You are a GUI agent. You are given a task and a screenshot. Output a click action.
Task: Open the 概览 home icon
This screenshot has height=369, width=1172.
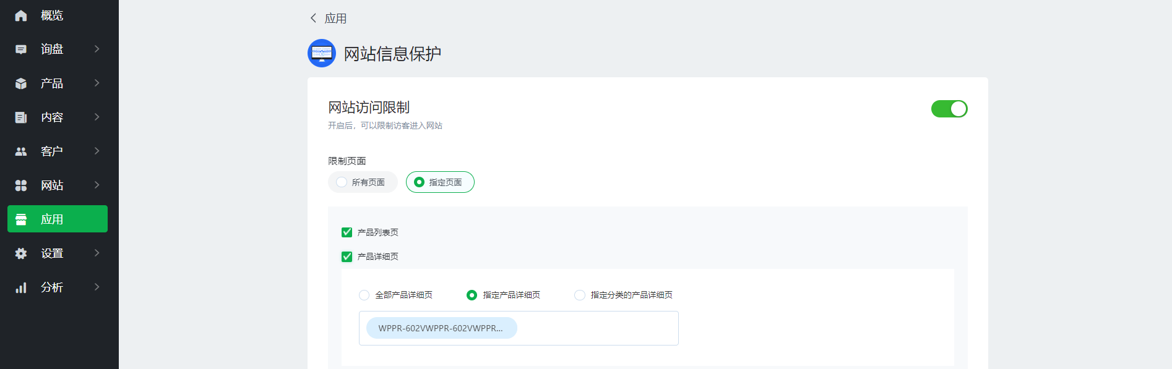pyautogui.click(x=21, y=15)
